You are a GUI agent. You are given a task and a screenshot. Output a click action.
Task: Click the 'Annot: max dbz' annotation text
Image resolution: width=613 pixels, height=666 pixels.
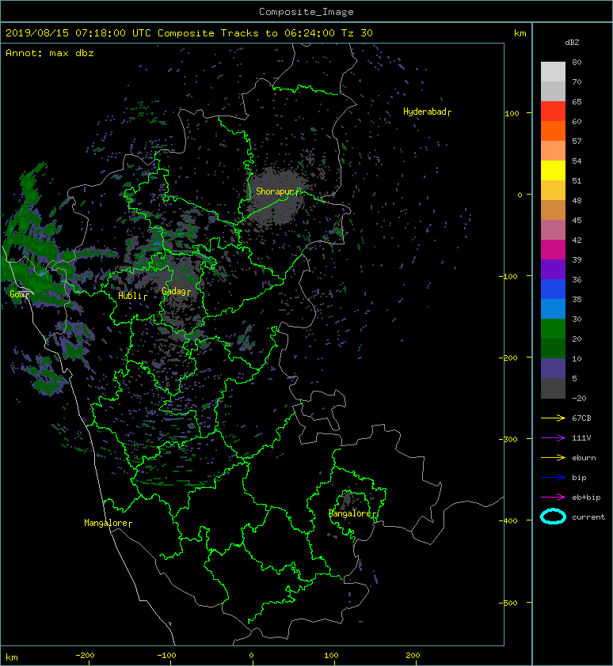click(50, 53)
